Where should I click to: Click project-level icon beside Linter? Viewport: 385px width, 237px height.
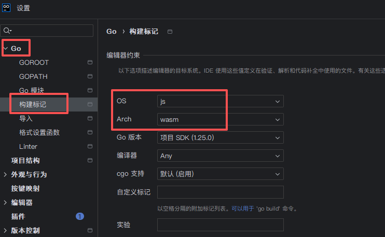90,147
